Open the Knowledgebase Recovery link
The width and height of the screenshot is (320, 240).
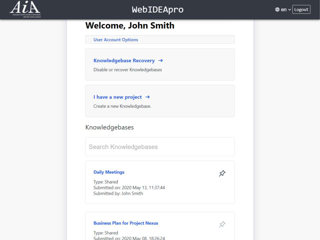(x=124, y=60)
